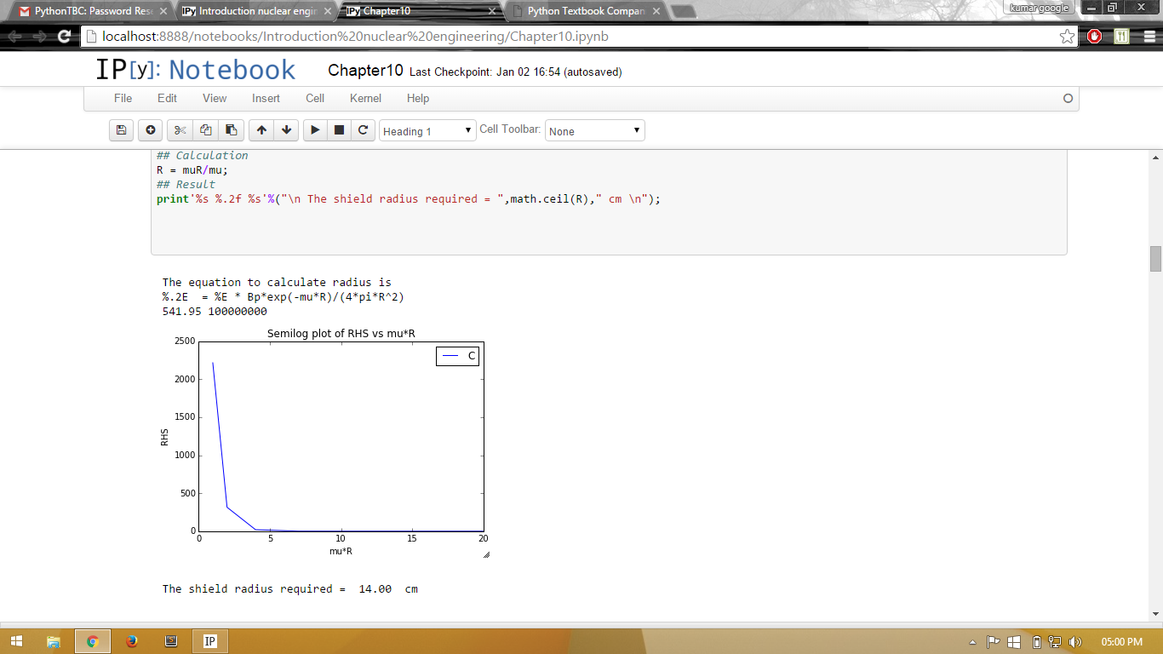The width and height of the screenshot is (1163, 654).
Task: Copy the selected cell icon
Action: pyautogui.click(x=205, y=130)
